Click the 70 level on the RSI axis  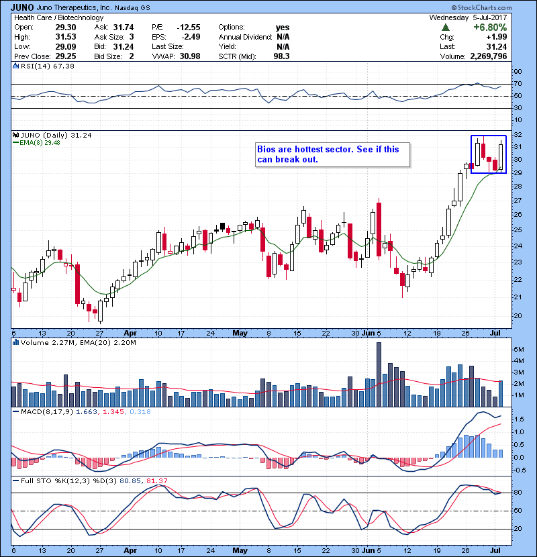(x=518, y=84)
